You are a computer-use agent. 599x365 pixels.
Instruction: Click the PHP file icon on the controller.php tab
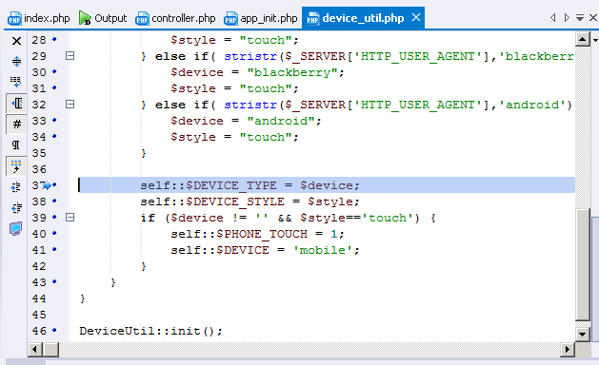click(x=142, y=18)
